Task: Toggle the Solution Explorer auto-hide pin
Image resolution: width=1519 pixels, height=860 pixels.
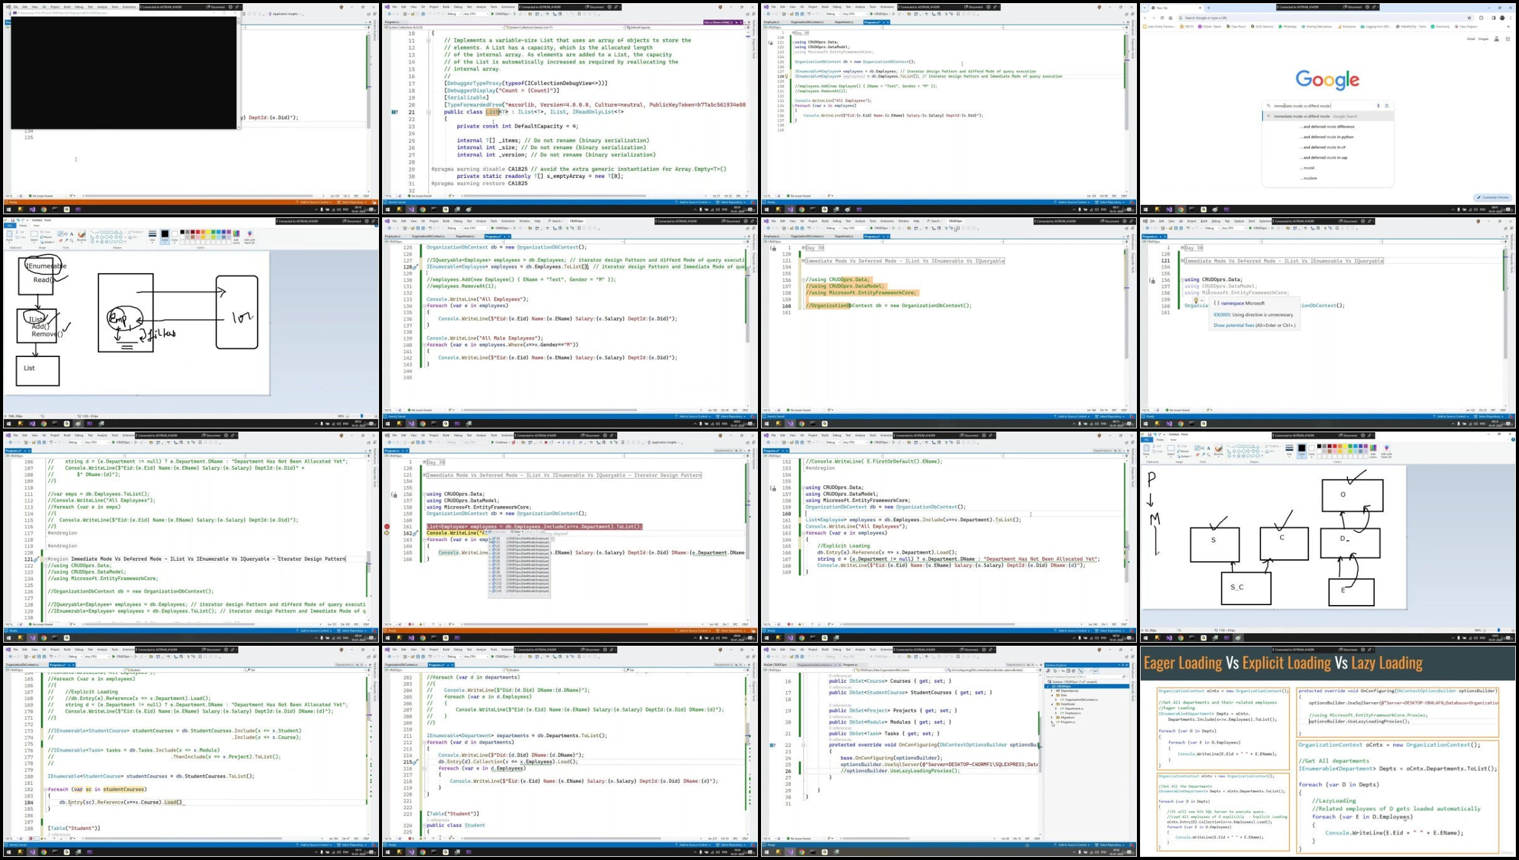Action: click(x=1122, y=665)
